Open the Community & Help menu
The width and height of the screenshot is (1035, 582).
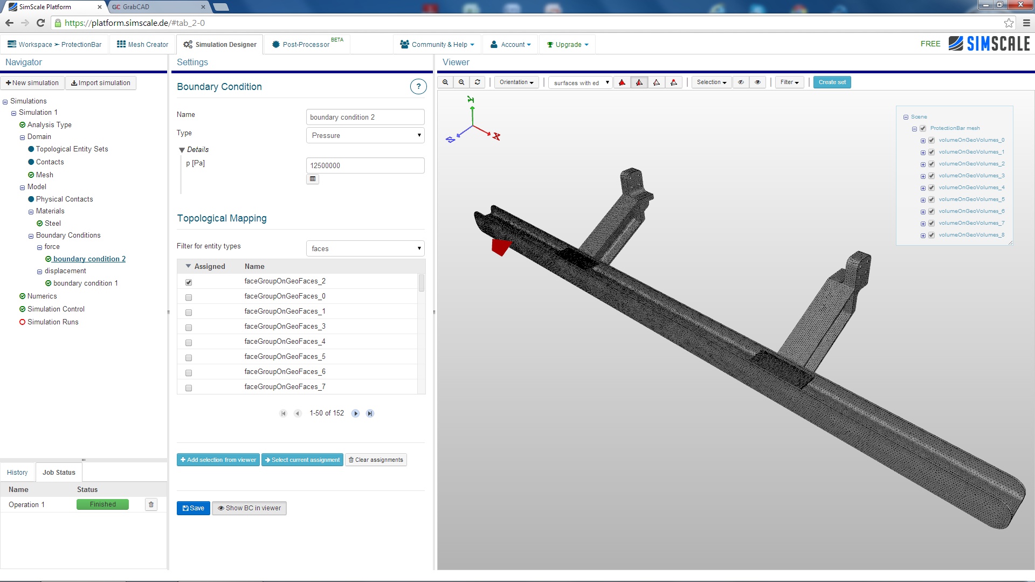pos(437,45)
